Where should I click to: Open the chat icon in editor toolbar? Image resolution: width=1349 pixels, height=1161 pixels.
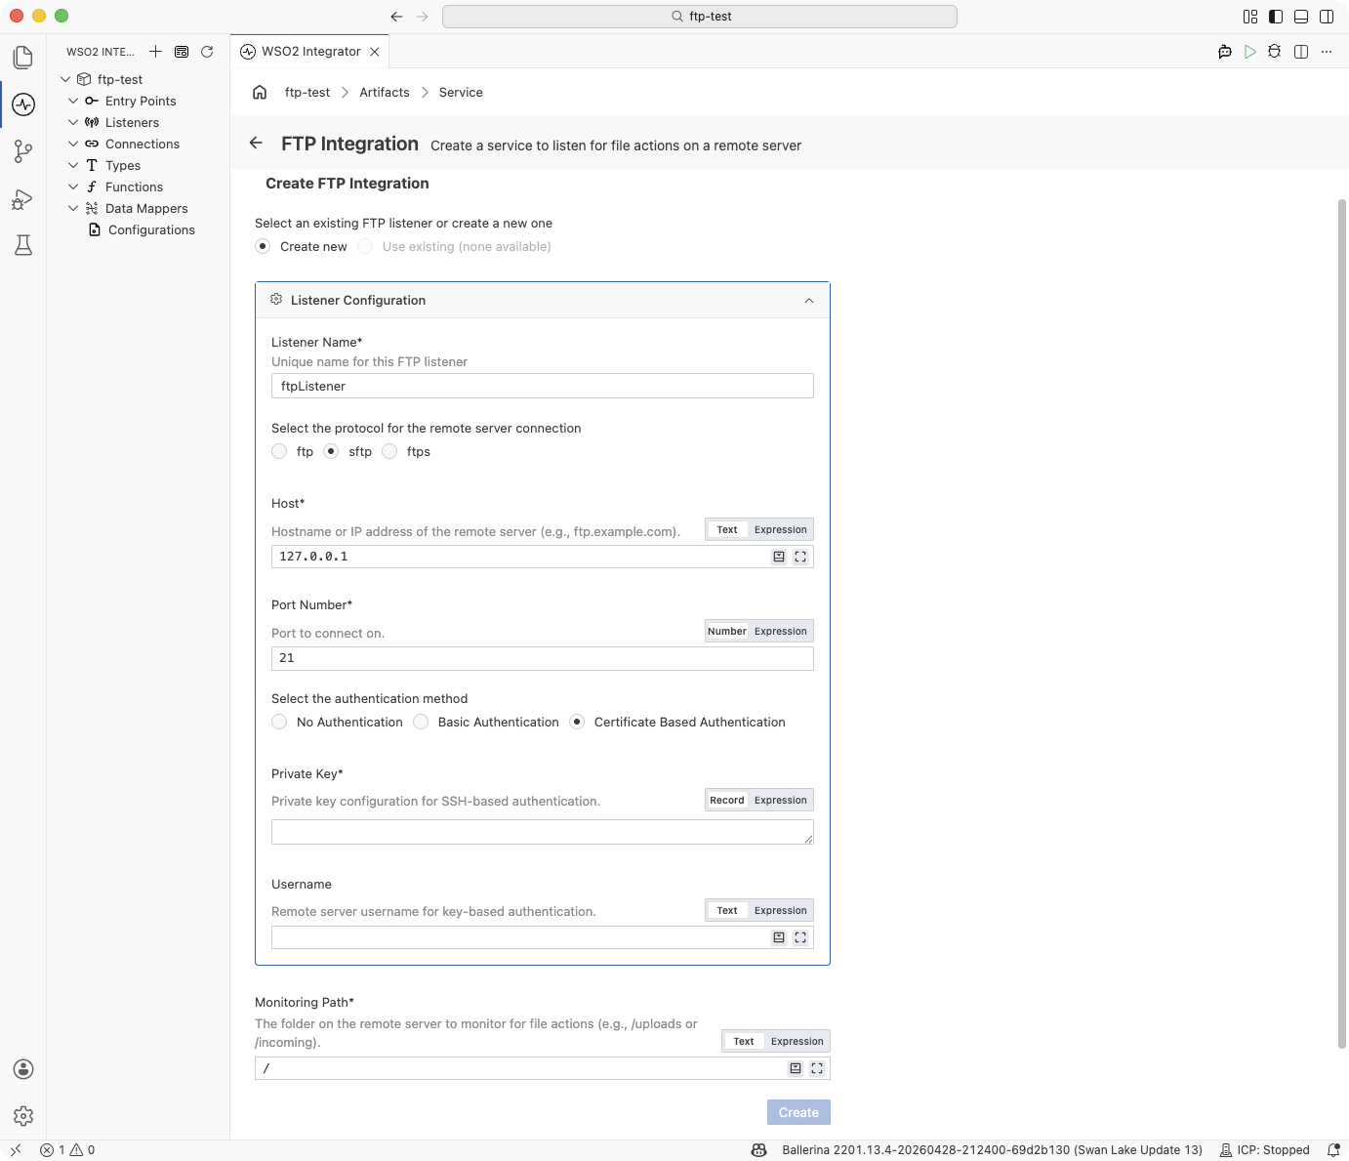click(1225, 52)
